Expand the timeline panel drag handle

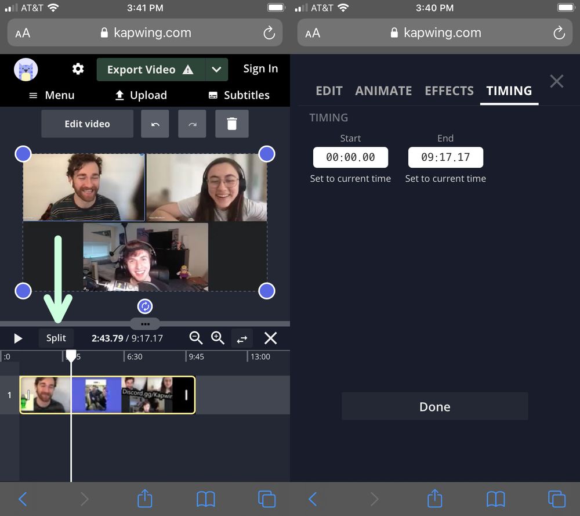coord(145,324)
